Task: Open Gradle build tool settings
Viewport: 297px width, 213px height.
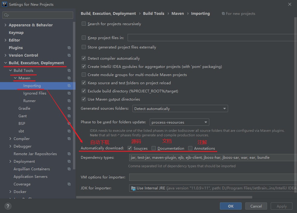Action: (24, 108)
